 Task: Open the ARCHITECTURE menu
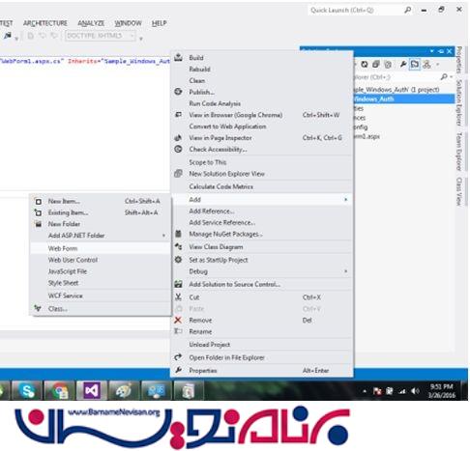tap(45, 23)
